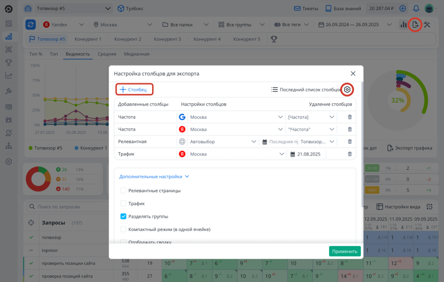Open the chart view bar icon

point(403,25)
